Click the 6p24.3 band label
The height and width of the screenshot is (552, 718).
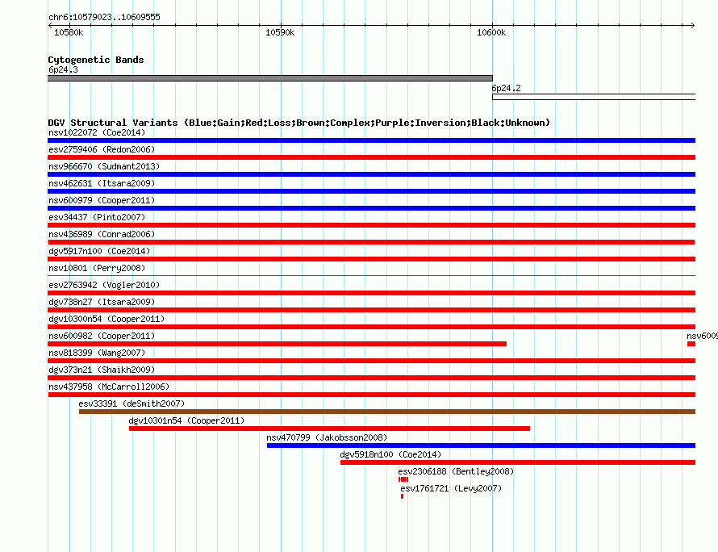(63, 69)
